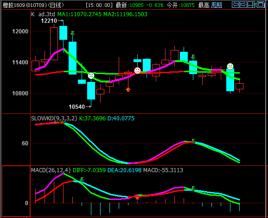Click orange up arrow in MACD panel
Image resolution: width=268 pixels, height=218 pixels.
137,198
